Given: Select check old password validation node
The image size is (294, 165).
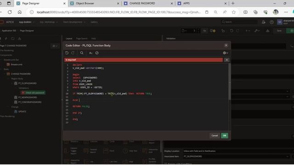Looking at the screenshot, I should tap(35, 93).
